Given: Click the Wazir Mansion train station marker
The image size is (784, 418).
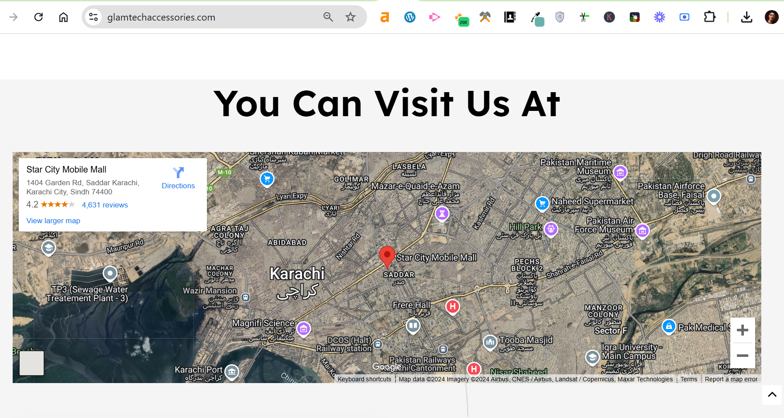Looking at the screenshot, I should [246, 297].
